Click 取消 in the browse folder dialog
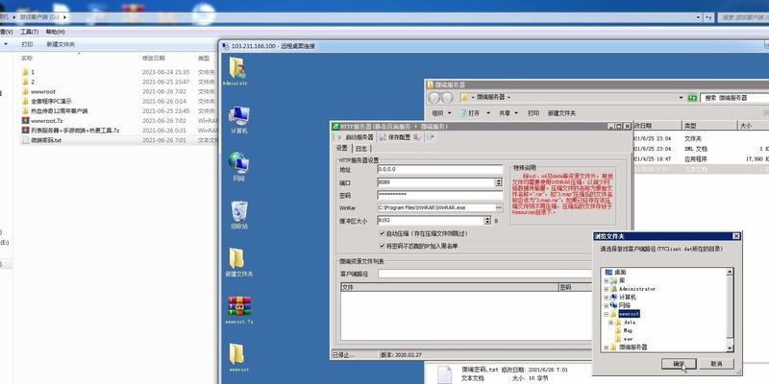This screenshot has height=384, width=769. [716, 364]
